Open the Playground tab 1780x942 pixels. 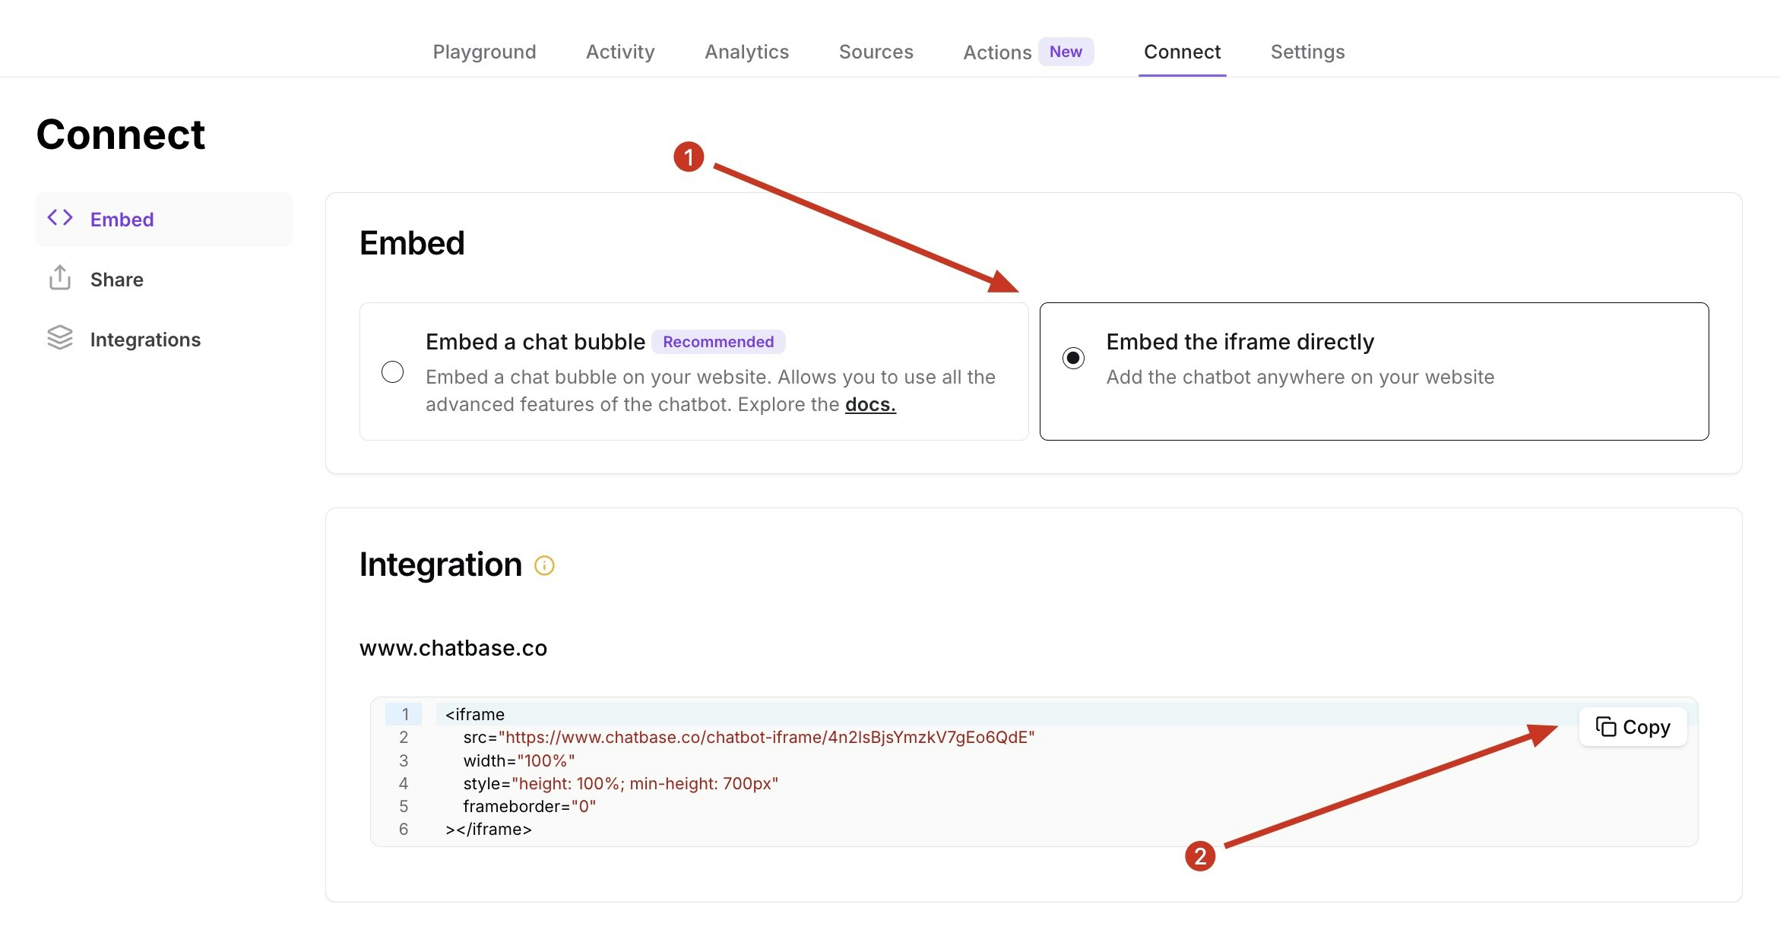point(484,52)
